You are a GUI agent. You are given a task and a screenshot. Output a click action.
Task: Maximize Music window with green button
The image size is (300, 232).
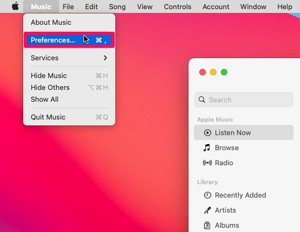224,72
